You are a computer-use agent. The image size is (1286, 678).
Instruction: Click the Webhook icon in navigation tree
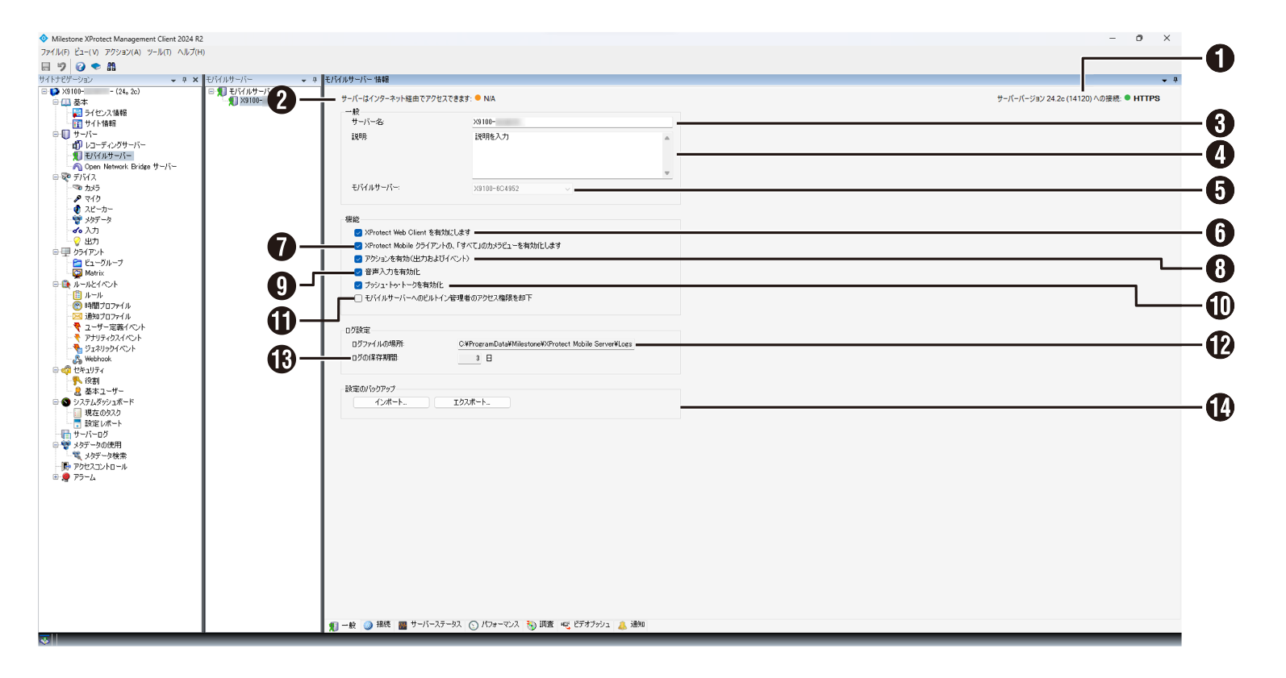77,360
